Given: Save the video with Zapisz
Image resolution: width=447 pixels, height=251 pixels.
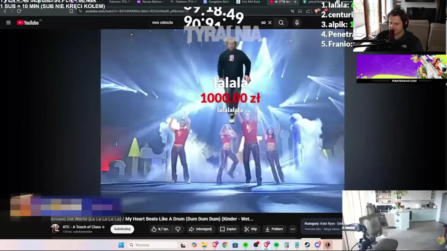Looking at the screenshot, I should tap(228, 229).
